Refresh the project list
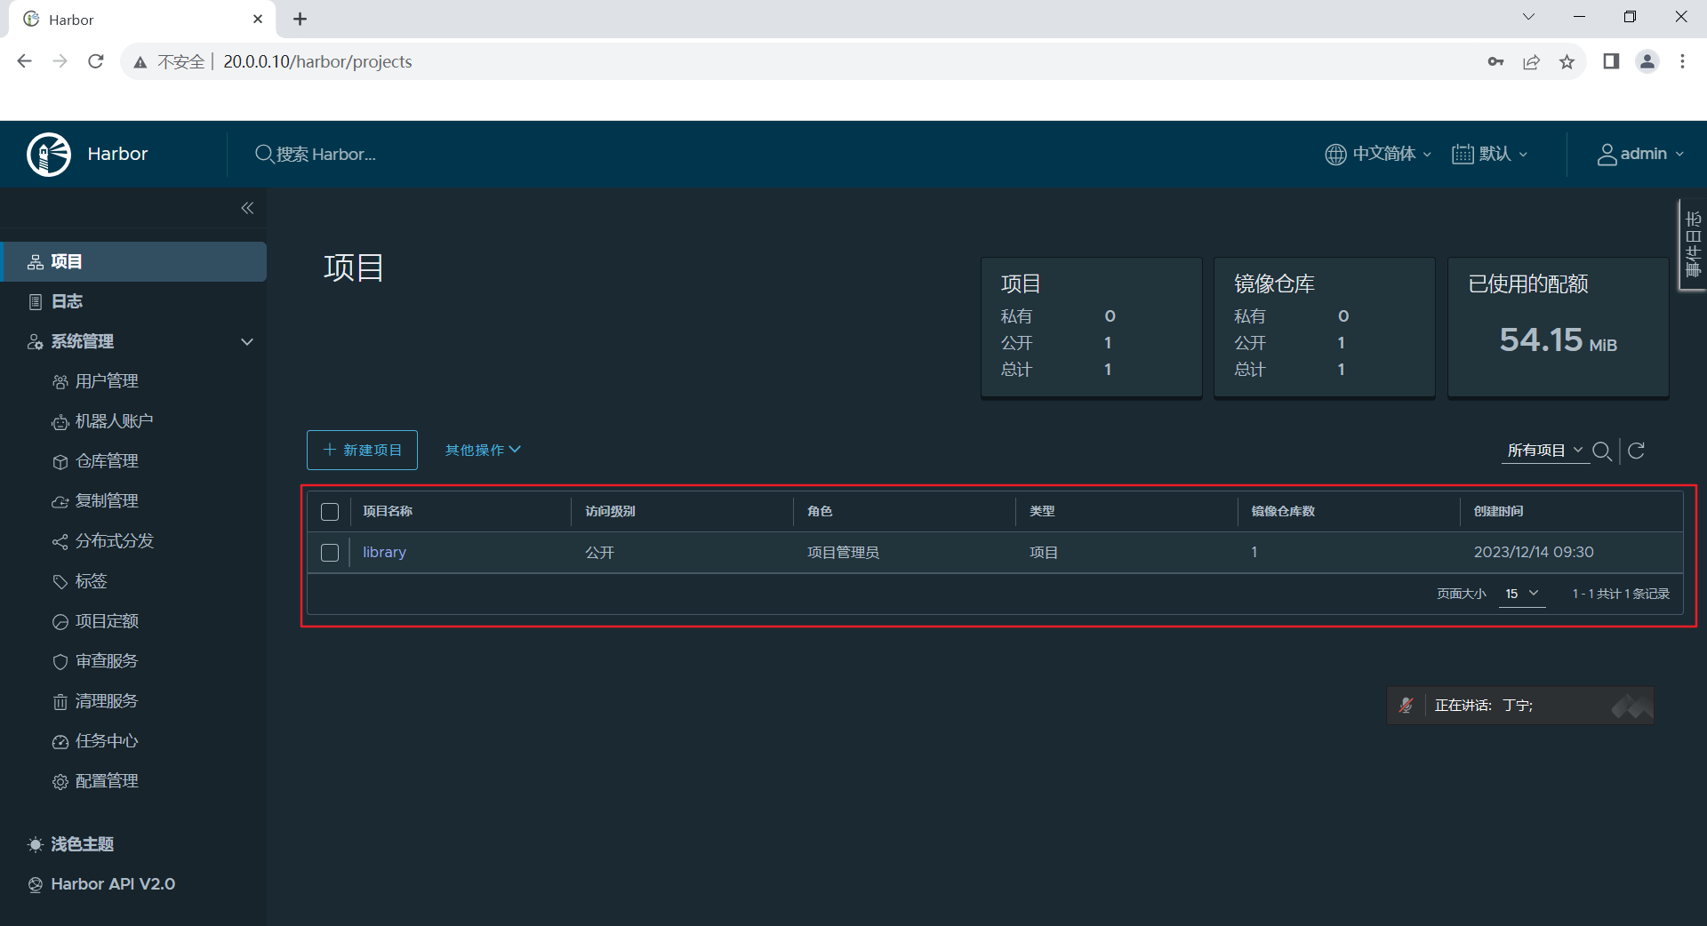 (x=1636, y=451)
